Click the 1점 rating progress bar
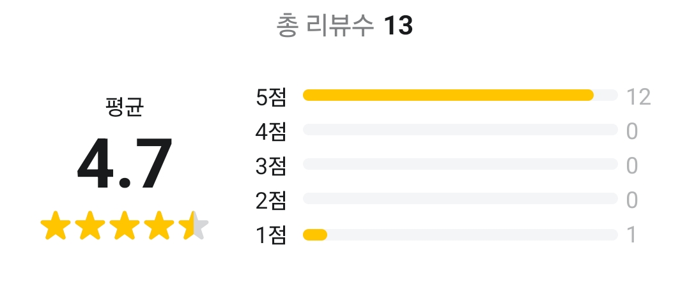 click(460, 235)
